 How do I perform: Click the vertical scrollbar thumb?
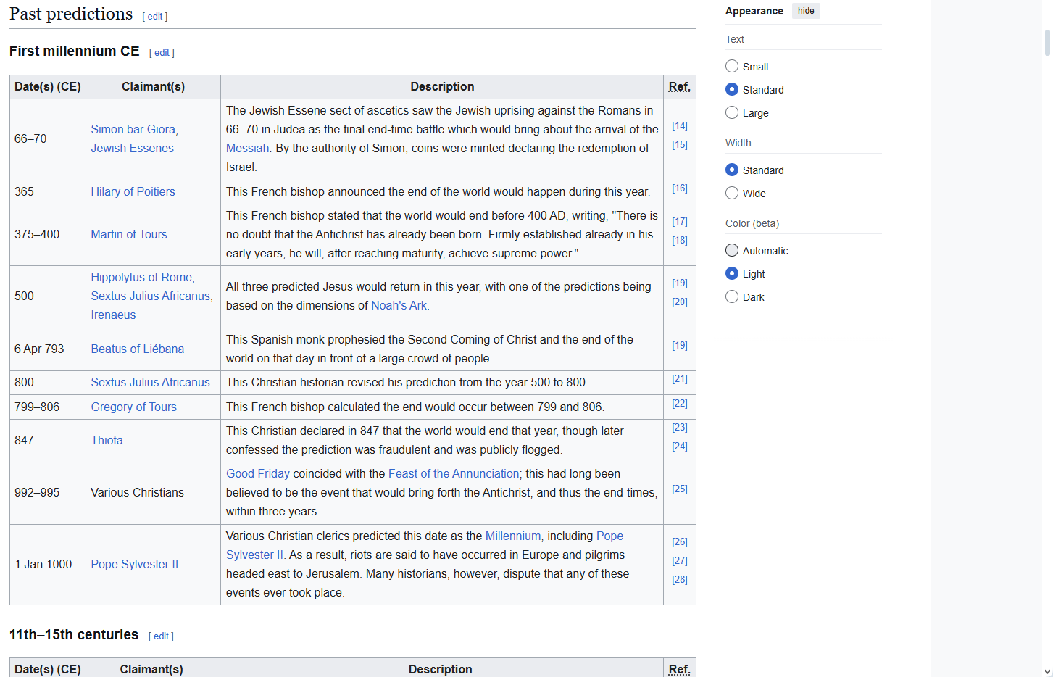tap(1047, 42)
